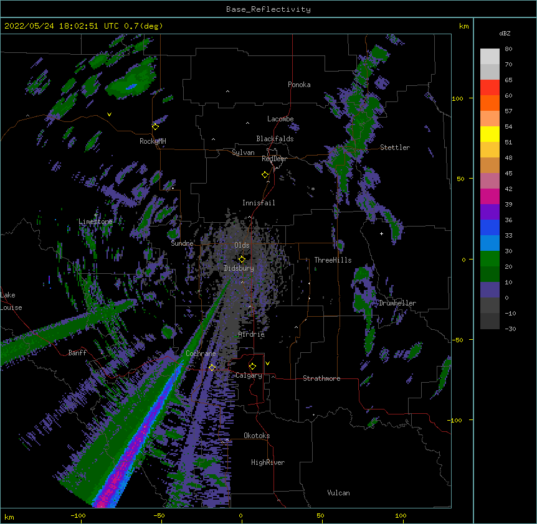Click the magenta legend swatch between 42 and 39
This screenshot has width=537, height=524.
click(x=490, y=197)
